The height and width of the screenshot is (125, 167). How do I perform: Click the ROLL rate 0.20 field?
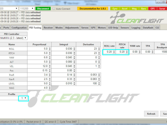coord(109,52)
